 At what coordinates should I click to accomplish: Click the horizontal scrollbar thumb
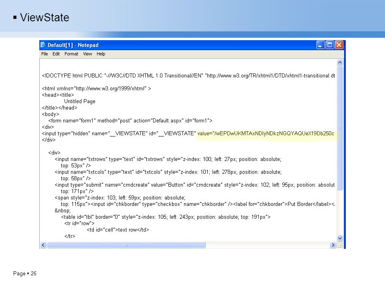point(126,245)
